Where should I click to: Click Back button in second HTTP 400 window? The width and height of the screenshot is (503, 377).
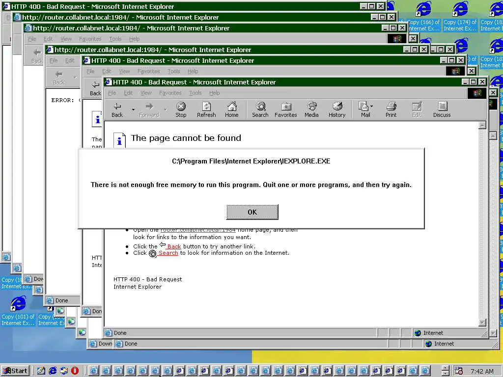(x=95, y=88)
